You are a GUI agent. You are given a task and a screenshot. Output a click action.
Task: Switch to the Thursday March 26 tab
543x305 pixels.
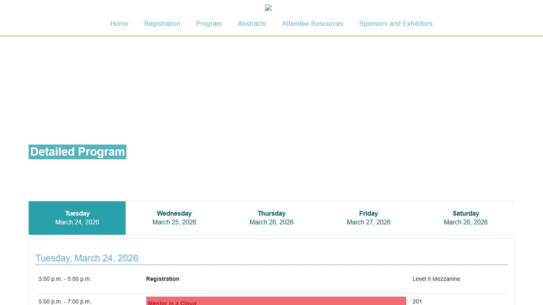click(x=271, y=218)
